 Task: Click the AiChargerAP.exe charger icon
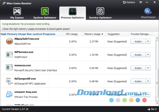coord(9,81)
